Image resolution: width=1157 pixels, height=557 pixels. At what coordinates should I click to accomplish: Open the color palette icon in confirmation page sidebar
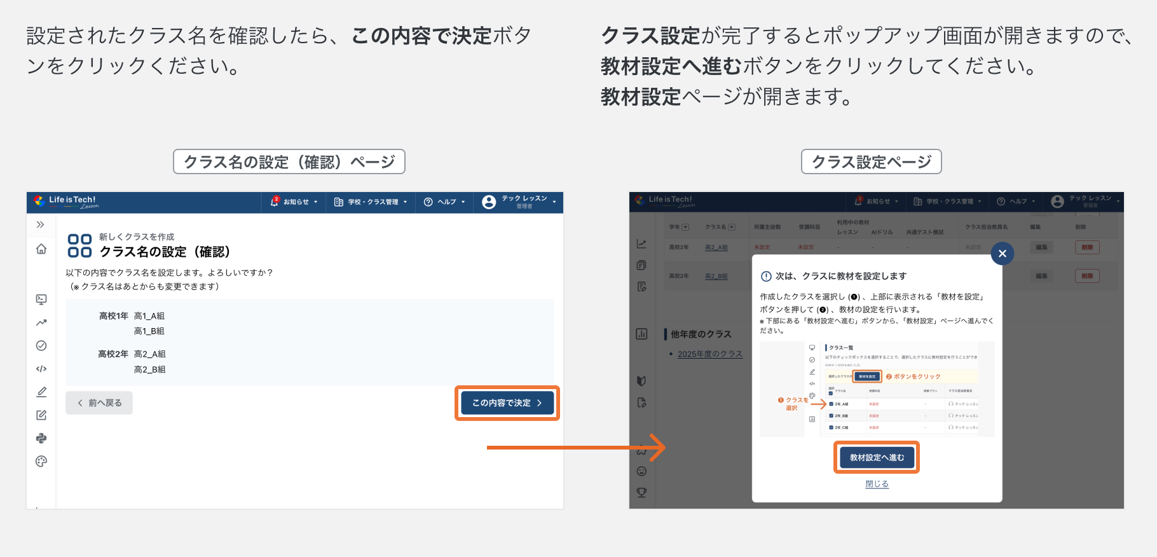41,462
